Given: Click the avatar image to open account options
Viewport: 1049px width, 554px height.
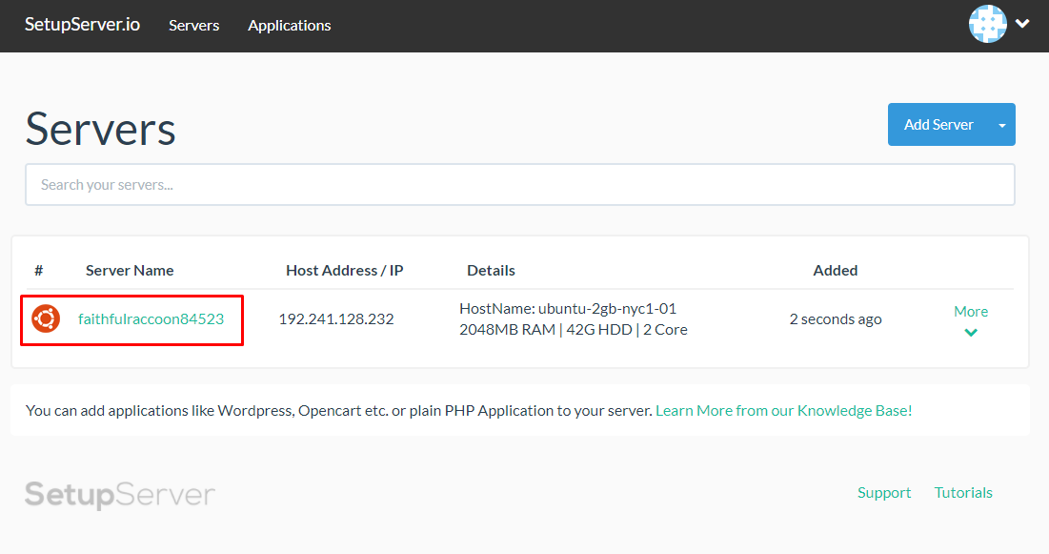Looking at the screenshot, I should pyautogui.click(x=987, y=24).
